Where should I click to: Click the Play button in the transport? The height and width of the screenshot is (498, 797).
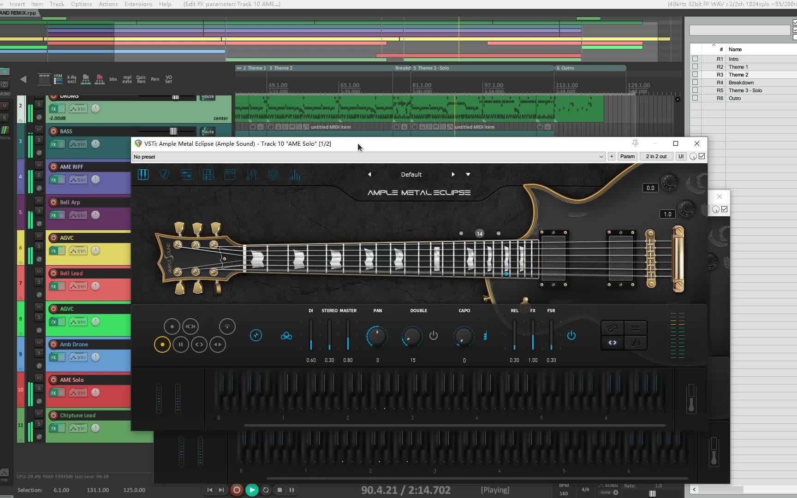[251, 490]
